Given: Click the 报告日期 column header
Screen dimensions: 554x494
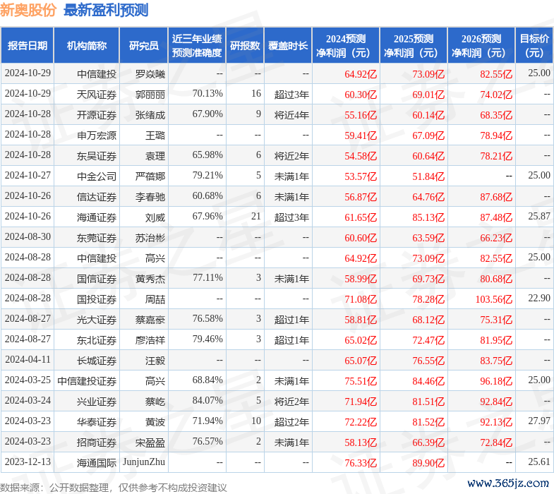Looking at the screenshot, I should click(x=28, y=46).
